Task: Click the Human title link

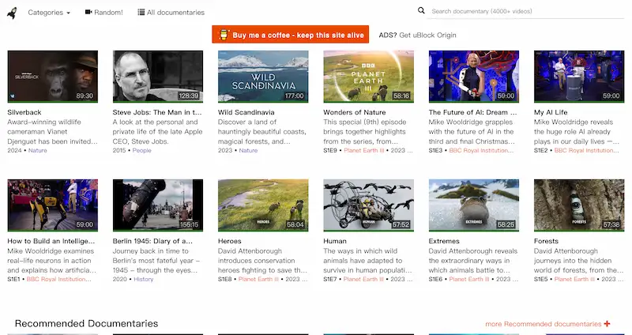Action: 335,241
